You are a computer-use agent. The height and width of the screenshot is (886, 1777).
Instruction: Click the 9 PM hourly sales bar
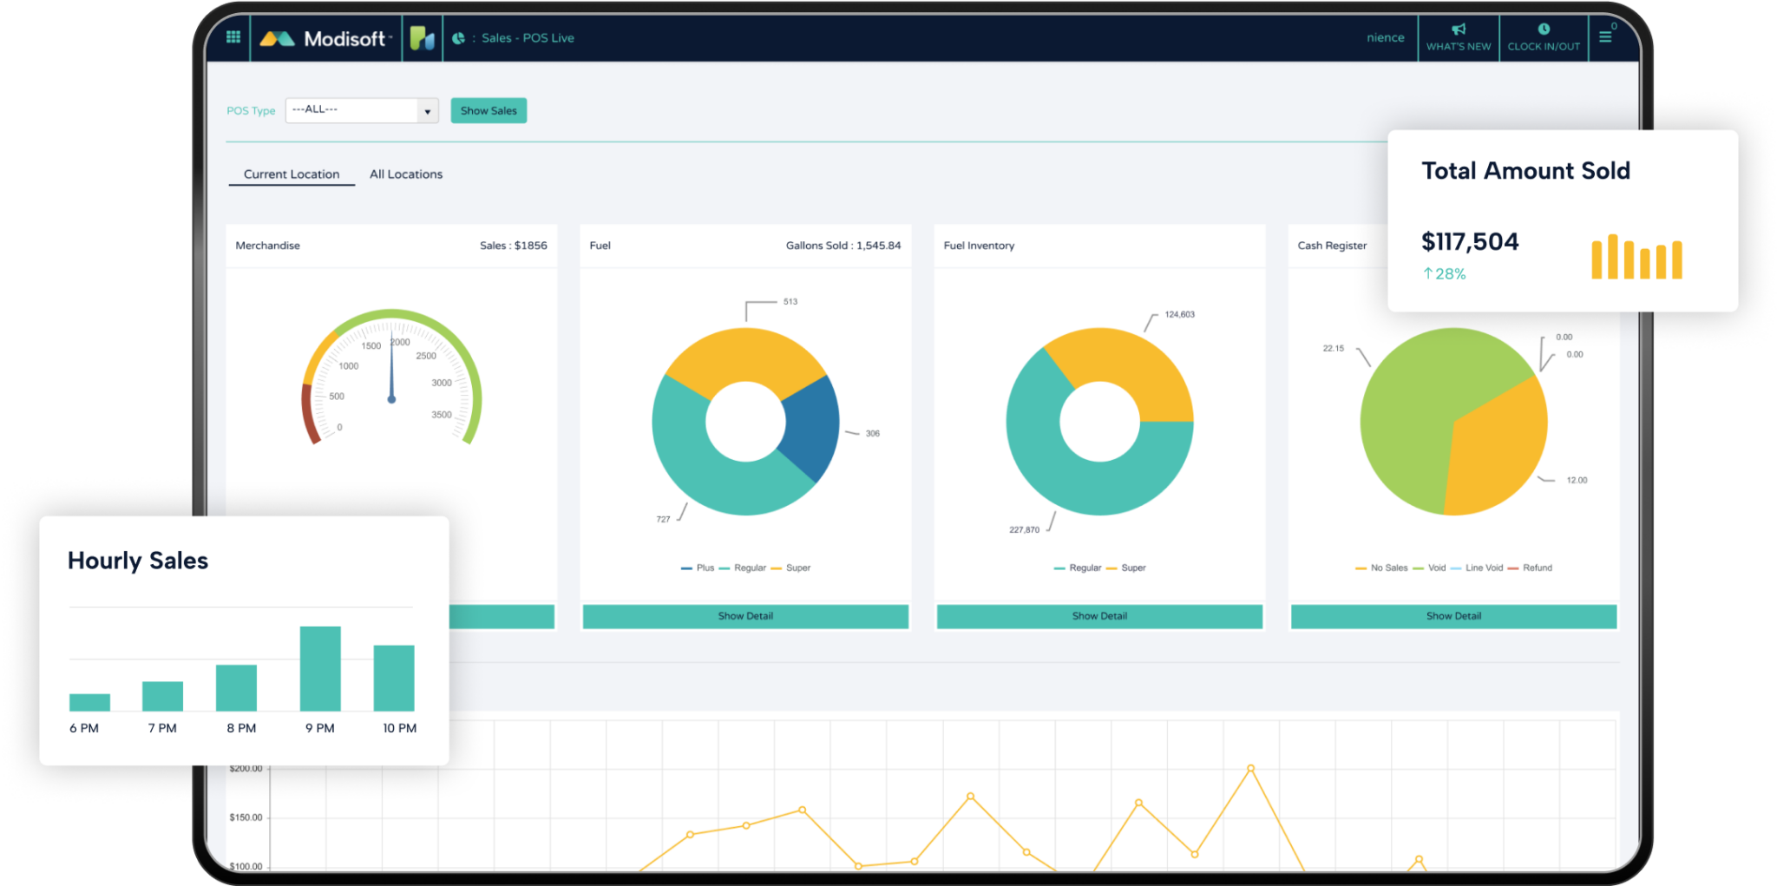tap(320, 668)
